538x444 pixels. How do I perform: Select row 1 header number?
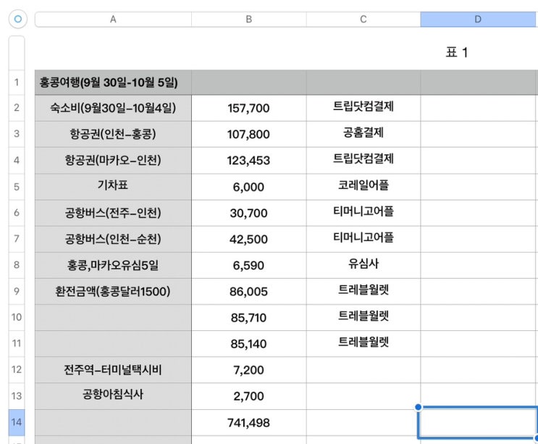coord(17,83)
